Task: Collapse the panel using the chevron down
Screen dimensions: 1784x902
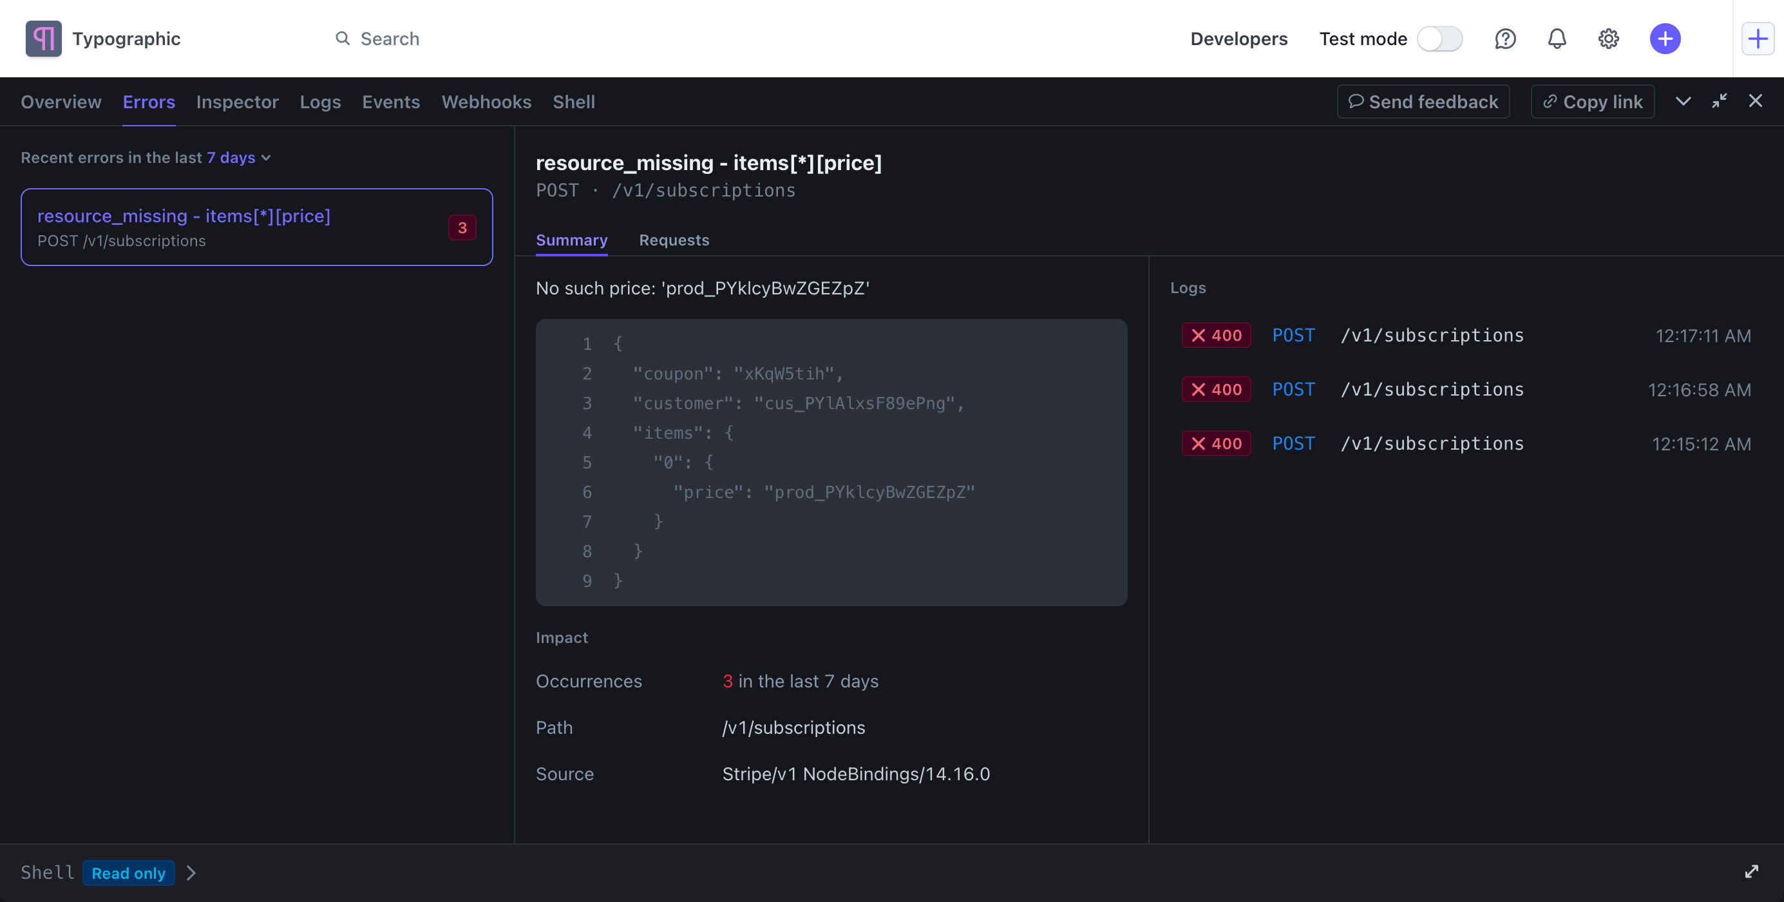Action: point(1683,101)
